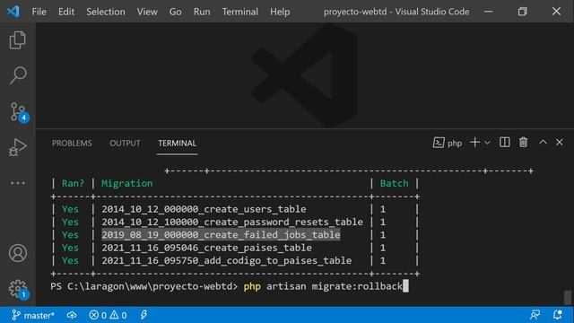The image size is (574, 323).
Task: Click 2021_11_16_095750_add_codigo_to_paises_table text
Action: pos(227,260)
